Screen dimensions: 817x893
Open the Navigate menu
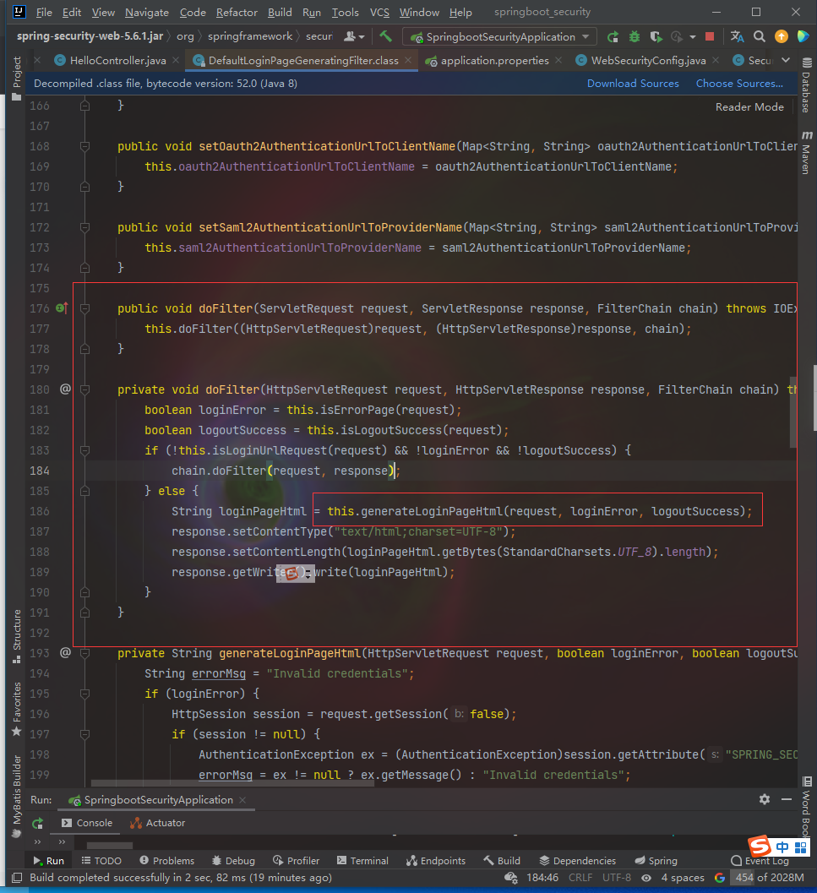147,12
